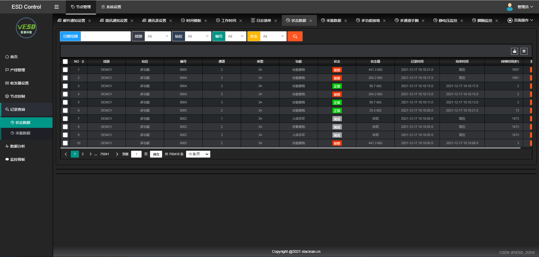Go to next page arrow

(117, 154)
